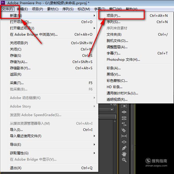Select the Ripple Edit tool

124,112
